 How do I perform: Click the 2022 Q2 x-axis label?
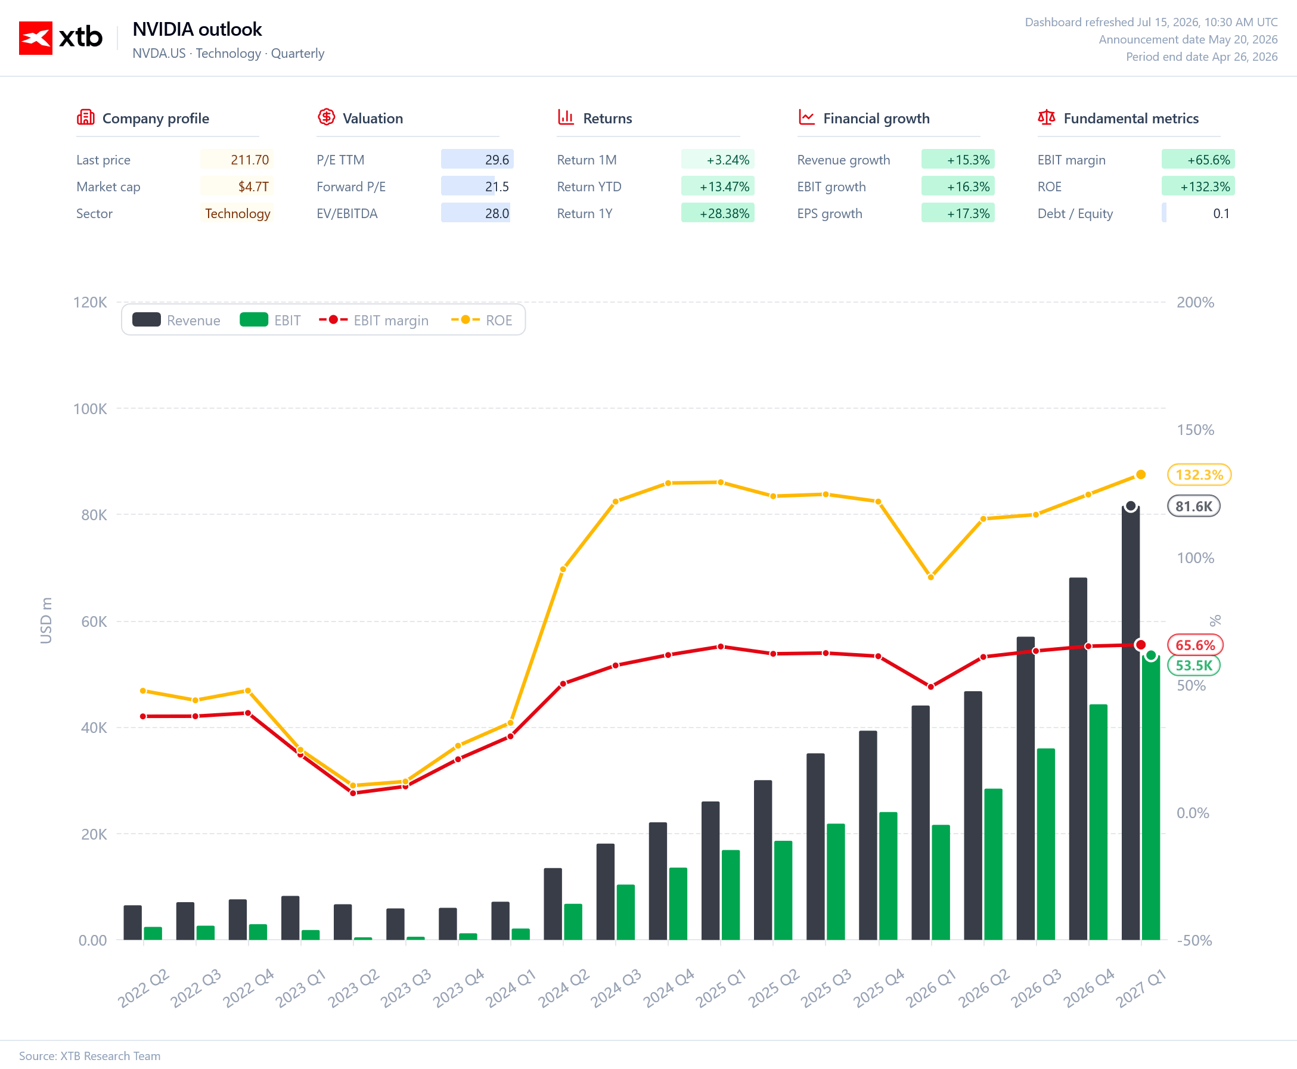click(143, 988)
